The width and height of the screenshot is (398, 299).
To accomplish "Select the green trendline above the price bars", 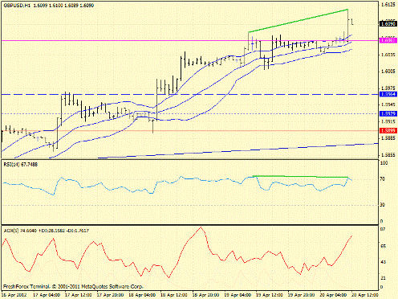I will click(x=298, y=21).
